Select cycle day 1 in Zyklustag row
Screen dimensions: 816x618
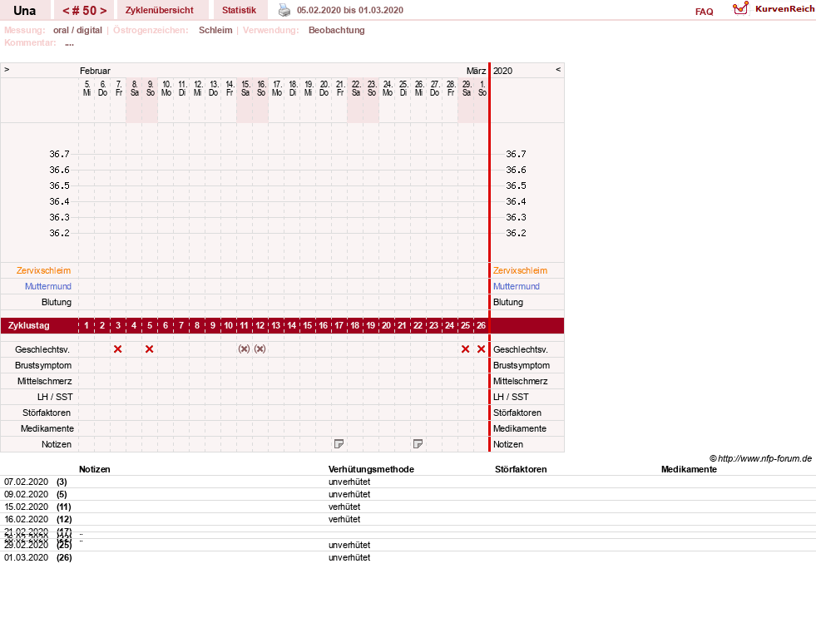click(87, 326)
